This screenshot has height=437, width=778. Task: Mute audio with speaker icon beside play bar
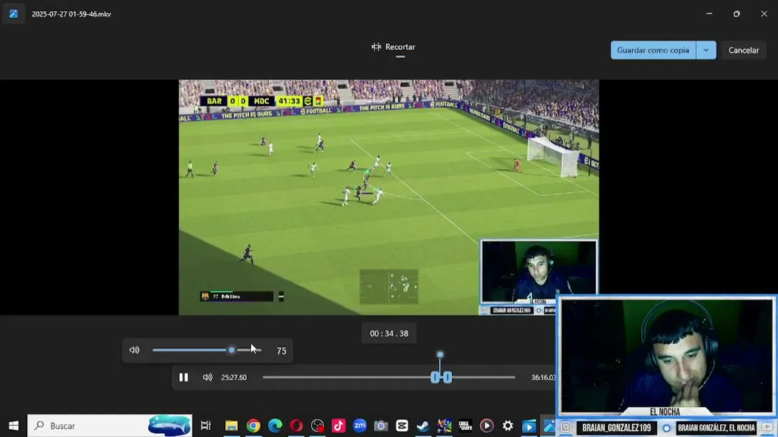point(207,378)
